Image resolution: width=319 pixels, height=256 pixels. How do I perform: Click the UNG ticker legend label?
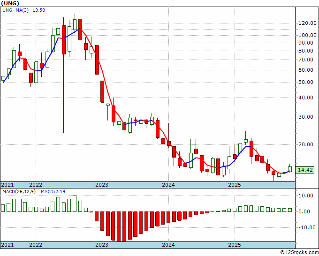(x=8, y=10)
